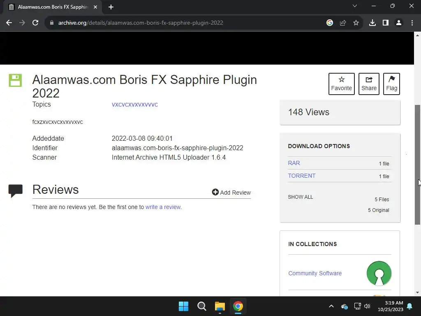Download the RAR file

tap(294, 163)
